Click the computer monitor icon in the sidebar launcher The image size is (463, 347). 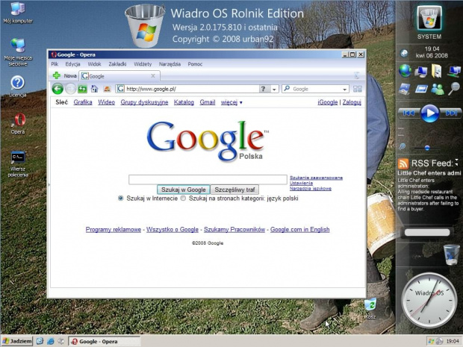[x=420, y=71]
